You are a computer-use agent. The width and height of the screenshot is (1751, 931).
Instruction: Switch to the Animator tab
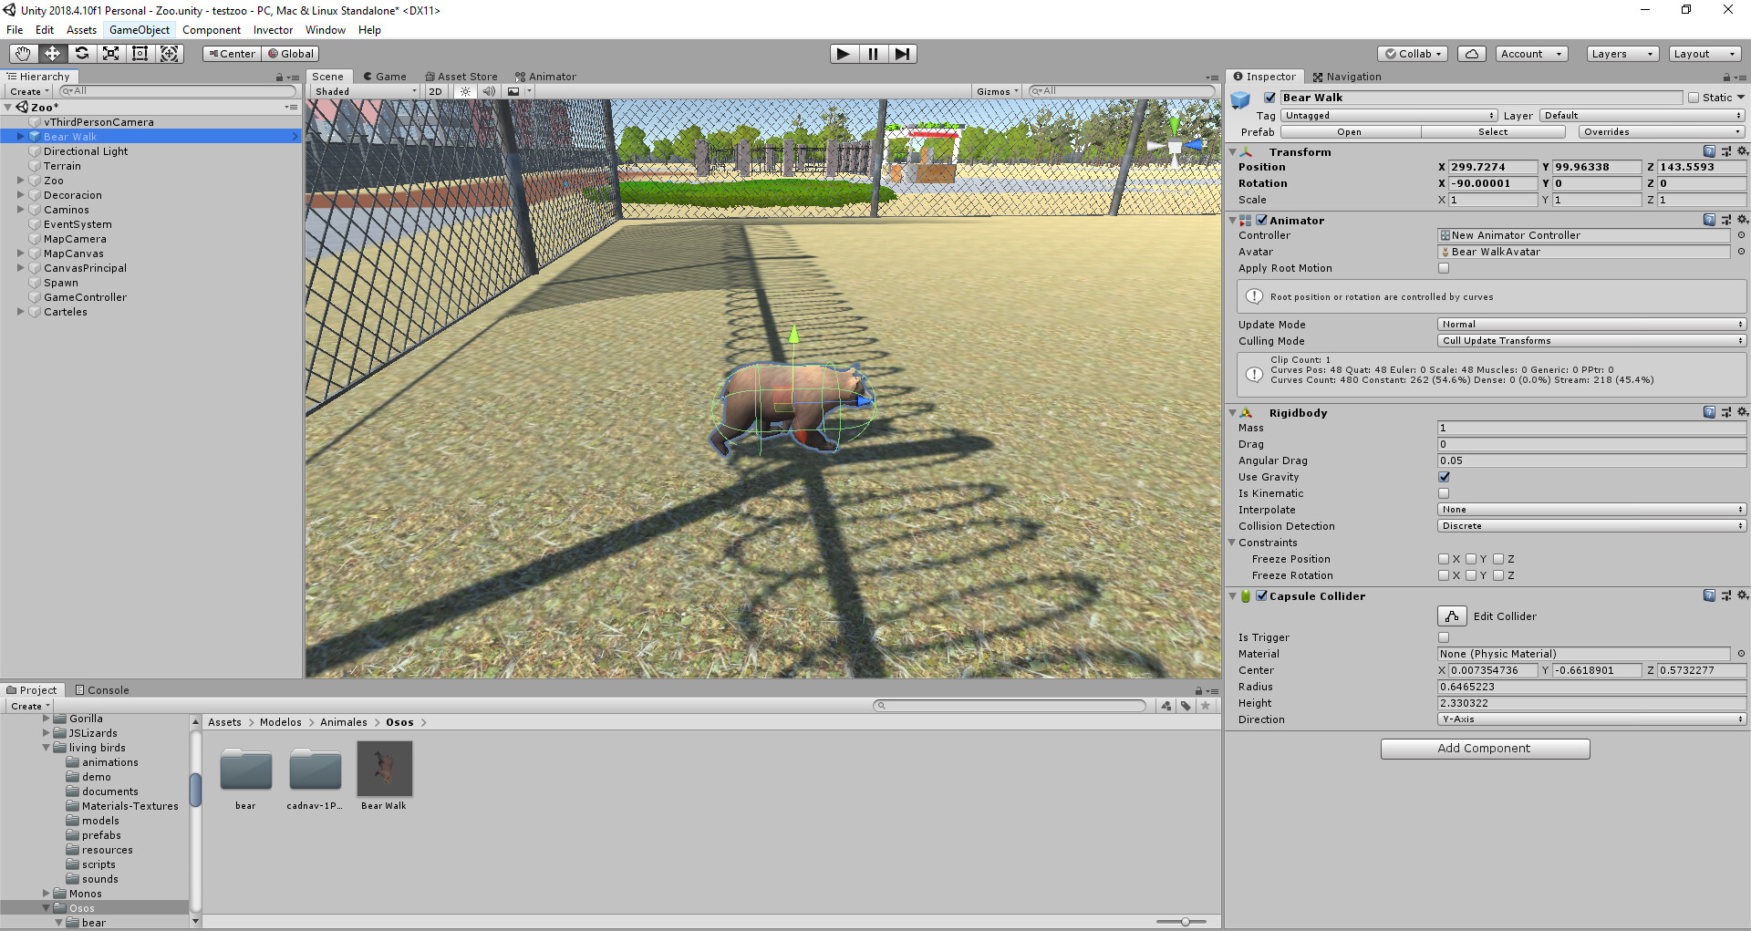[545, 77]
